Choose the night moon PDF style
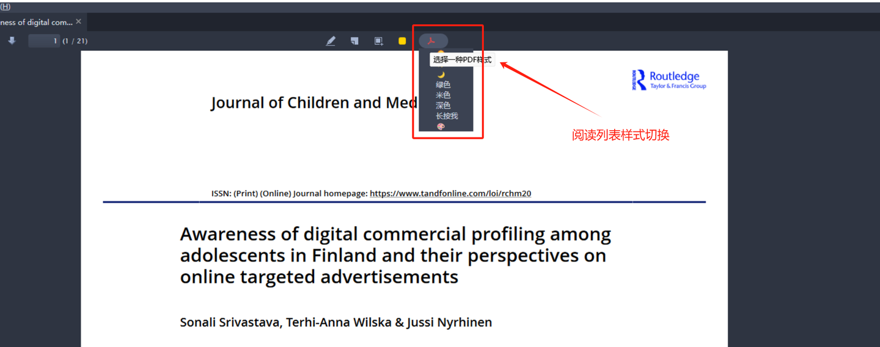This screenshot has width=880, height=347. [x=441, y=75]
